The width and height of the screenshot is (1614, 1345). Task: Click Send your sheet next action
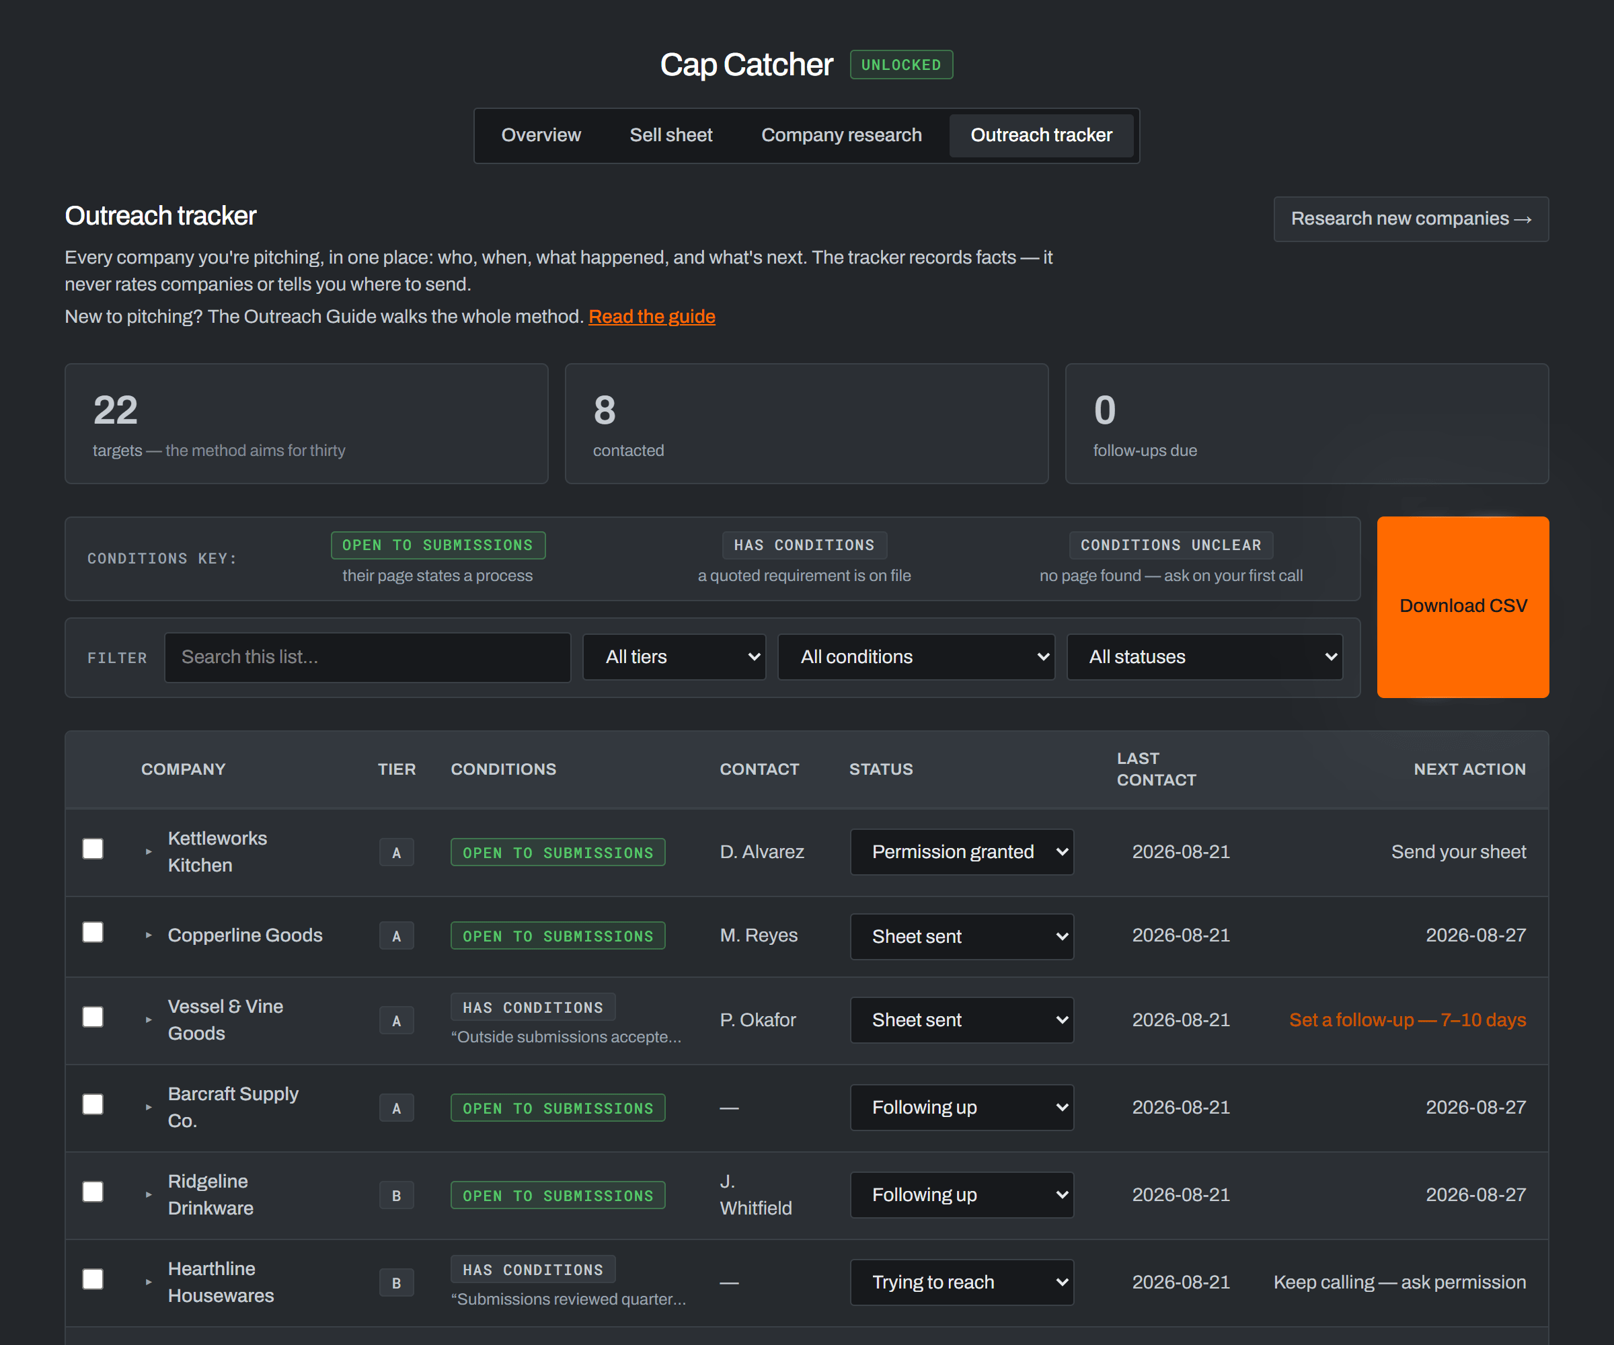tap(1458, 851)
